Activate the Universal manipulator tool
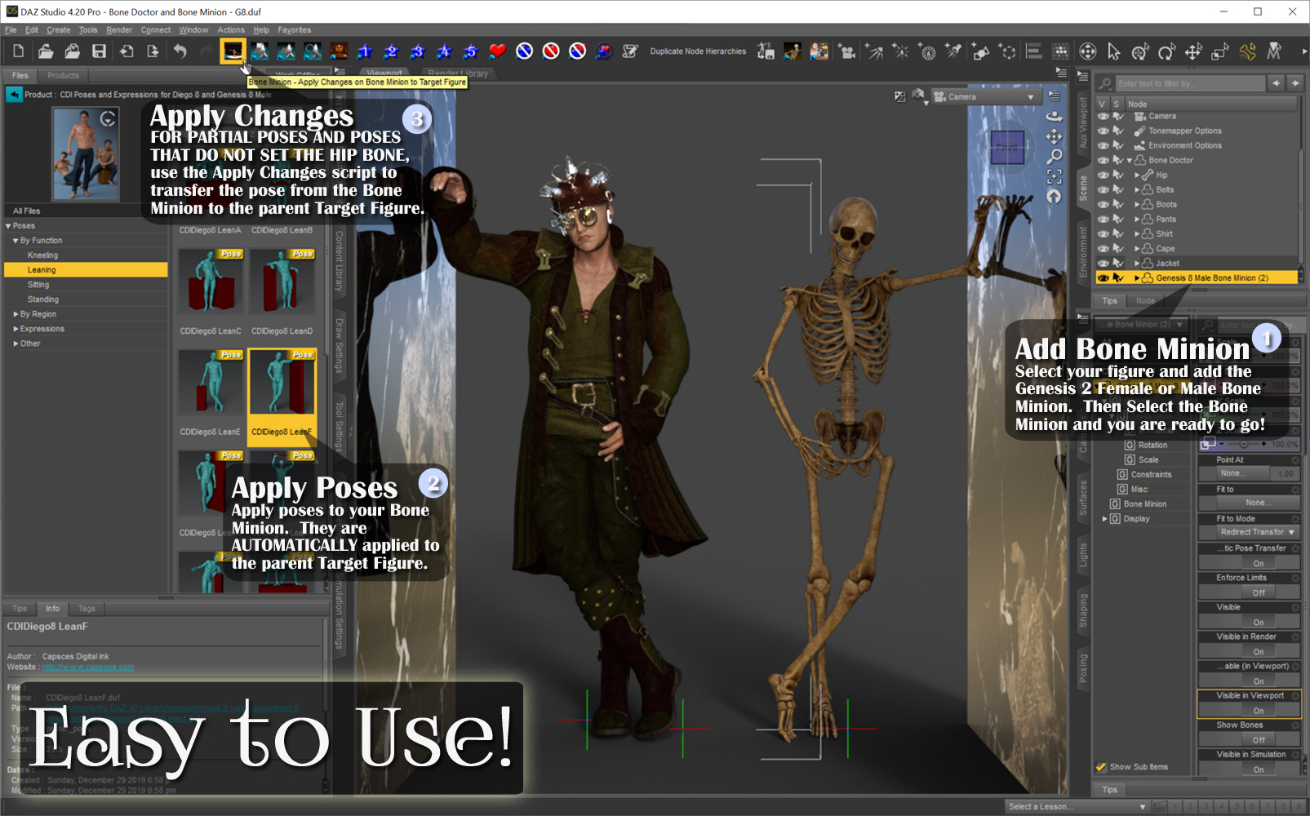The height and width of the screenshot is (816, 1310). 1140,51
